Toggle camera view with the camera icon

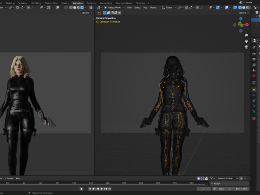[246, 47]
